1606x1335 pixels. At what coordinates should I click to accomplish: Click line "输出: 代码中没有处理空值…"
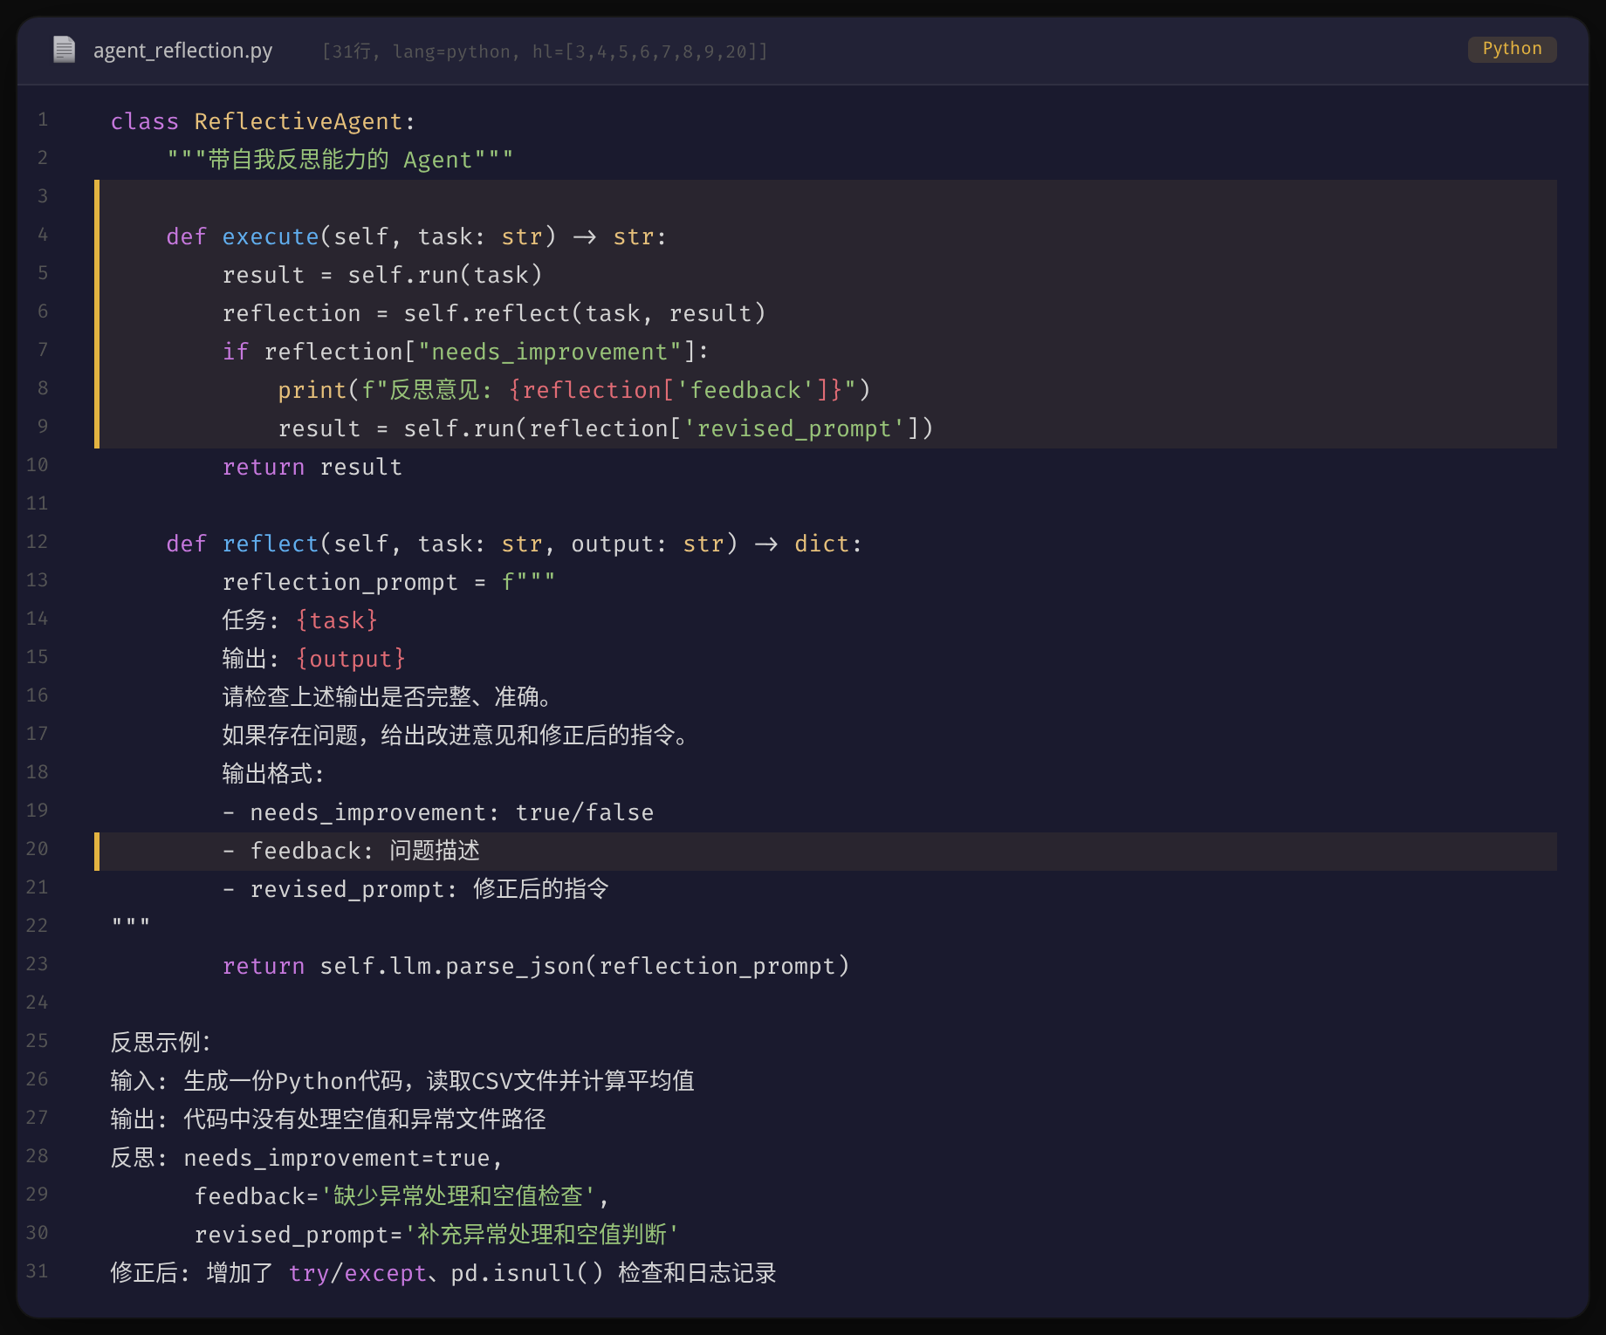pos(328,1119)
